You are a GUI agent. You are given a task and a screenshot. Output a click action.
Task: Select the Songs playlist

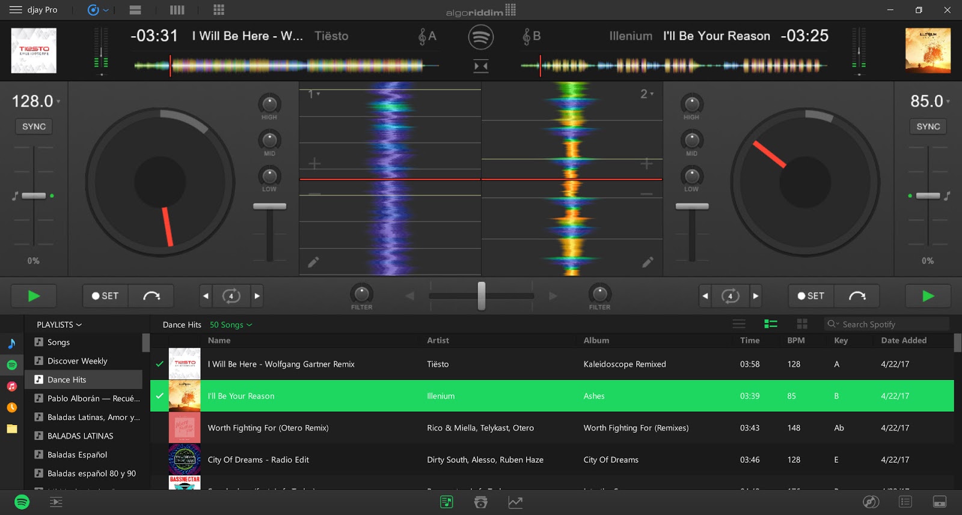[84, 342]
